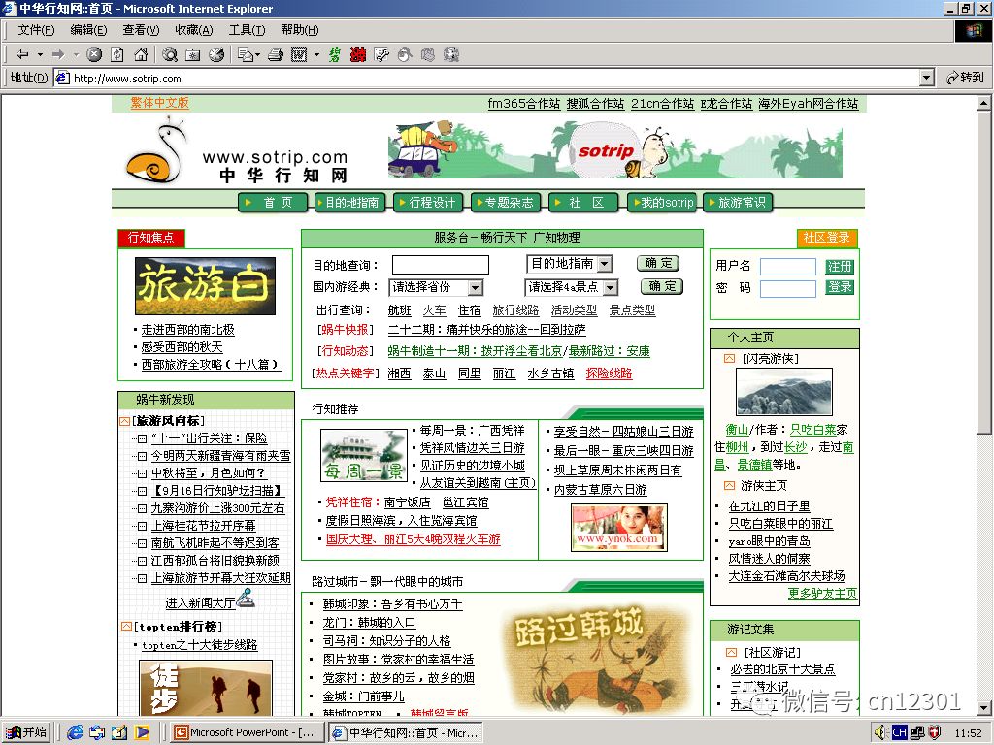994x745 pixels.
Task: Collapse the 旅游风向标 tree node
Action: point(125,421)
